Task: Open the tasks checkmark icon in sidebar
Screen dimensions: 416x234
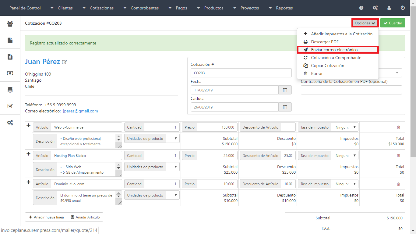Action: tap(10, 106)
